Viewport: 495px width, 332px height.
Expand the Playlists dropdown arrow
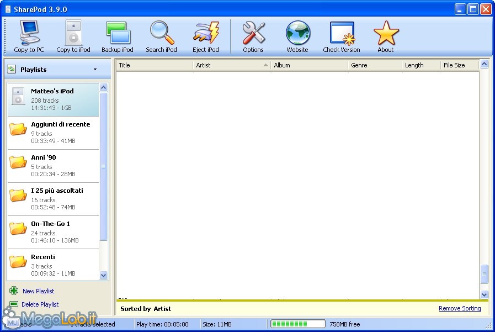click(x=95, y=69)
